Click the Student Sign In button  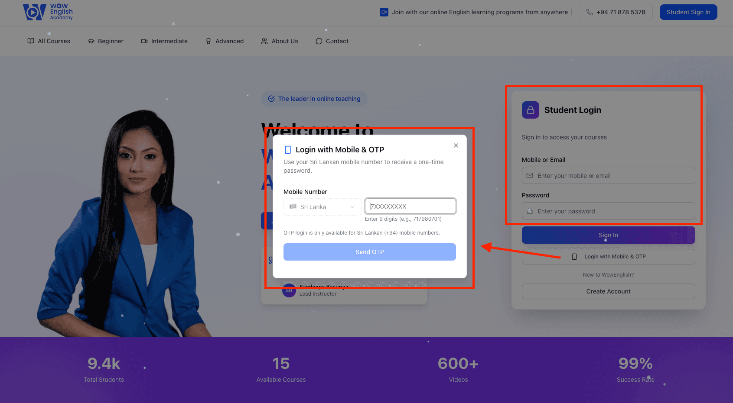click(x=688, y=12)
